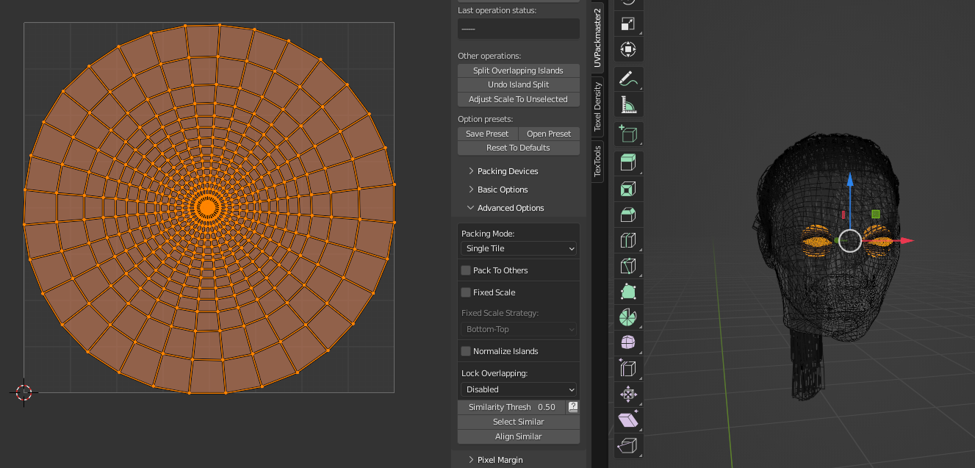
Task: Select the Extrude Region tool
Action: [x=628, y=162]
